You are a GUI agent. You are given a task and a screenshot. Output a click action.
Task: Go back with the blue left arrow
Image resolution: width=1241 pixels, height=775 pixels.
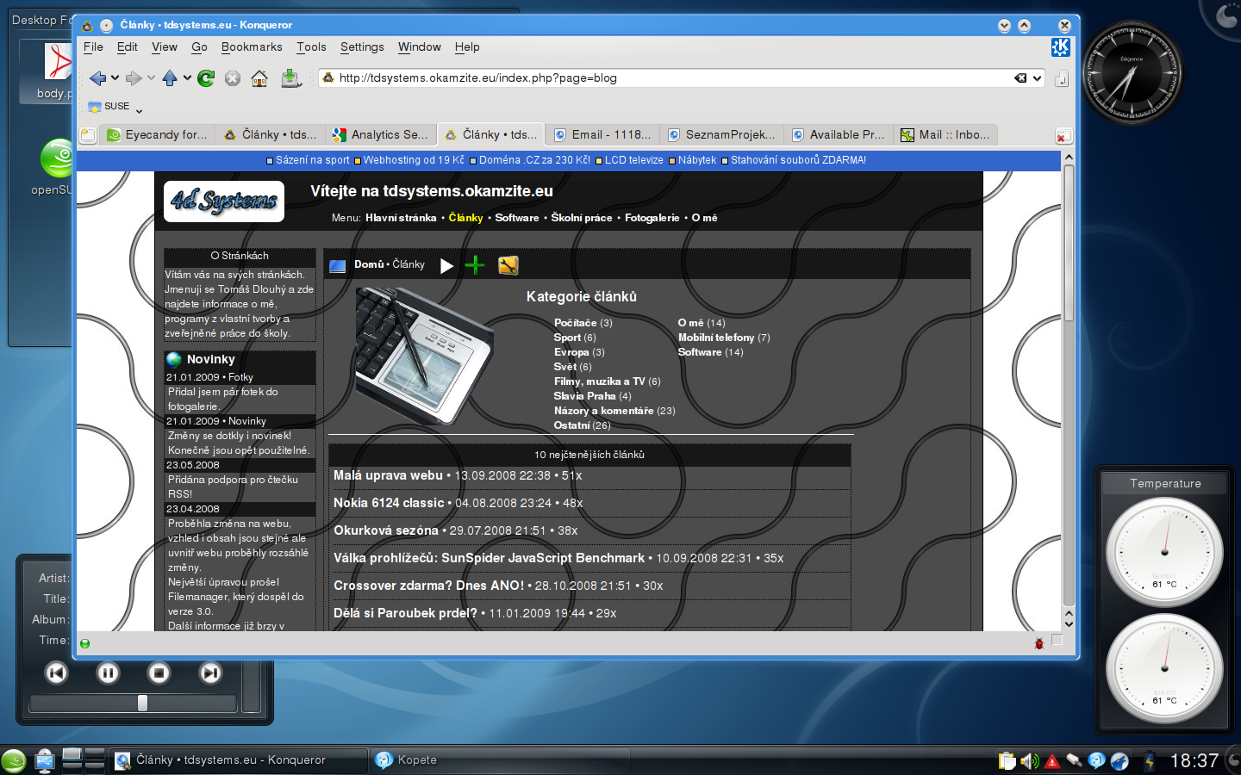(x=97, y=78)
